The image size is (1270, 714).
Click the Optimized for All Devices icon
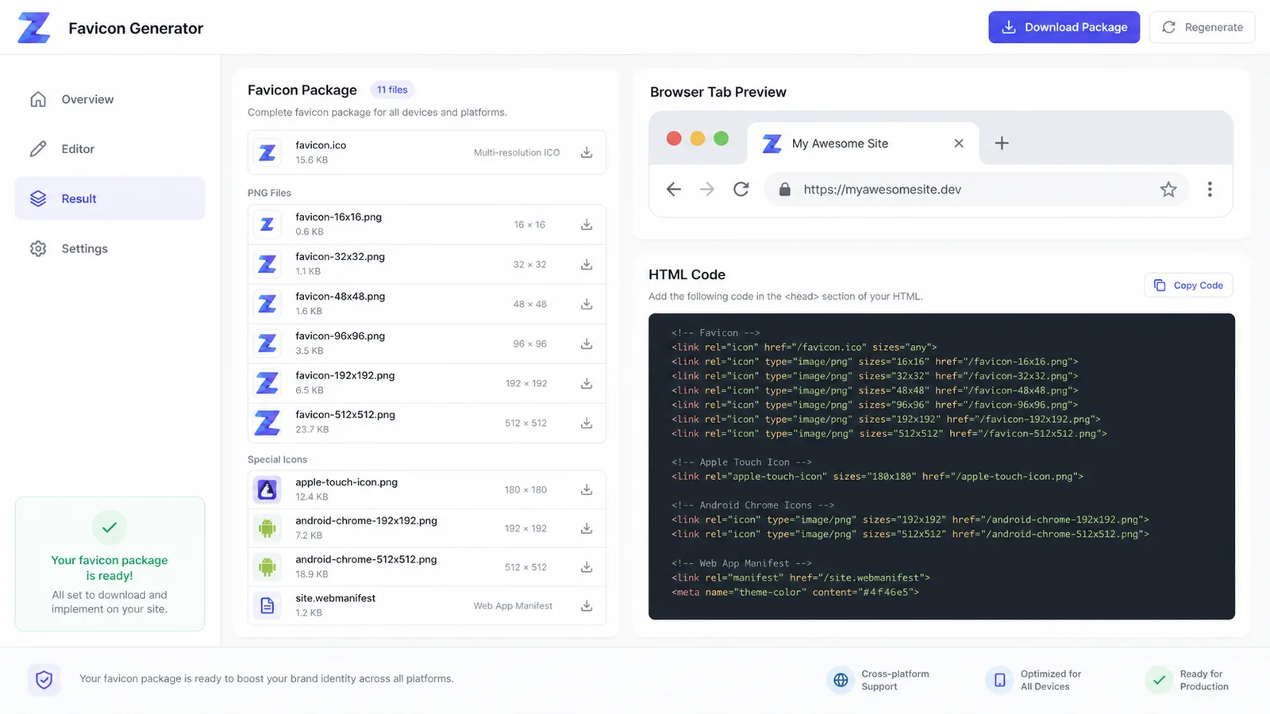click(1000, 680)
